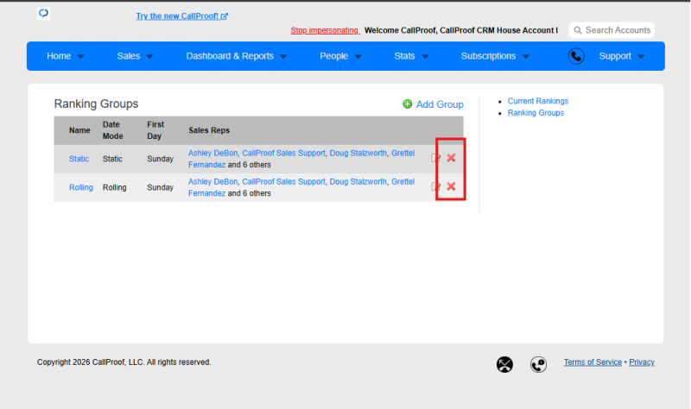Click the footer email envelope icon
This screenshot has width=691, height=409.
pos(504,364)
